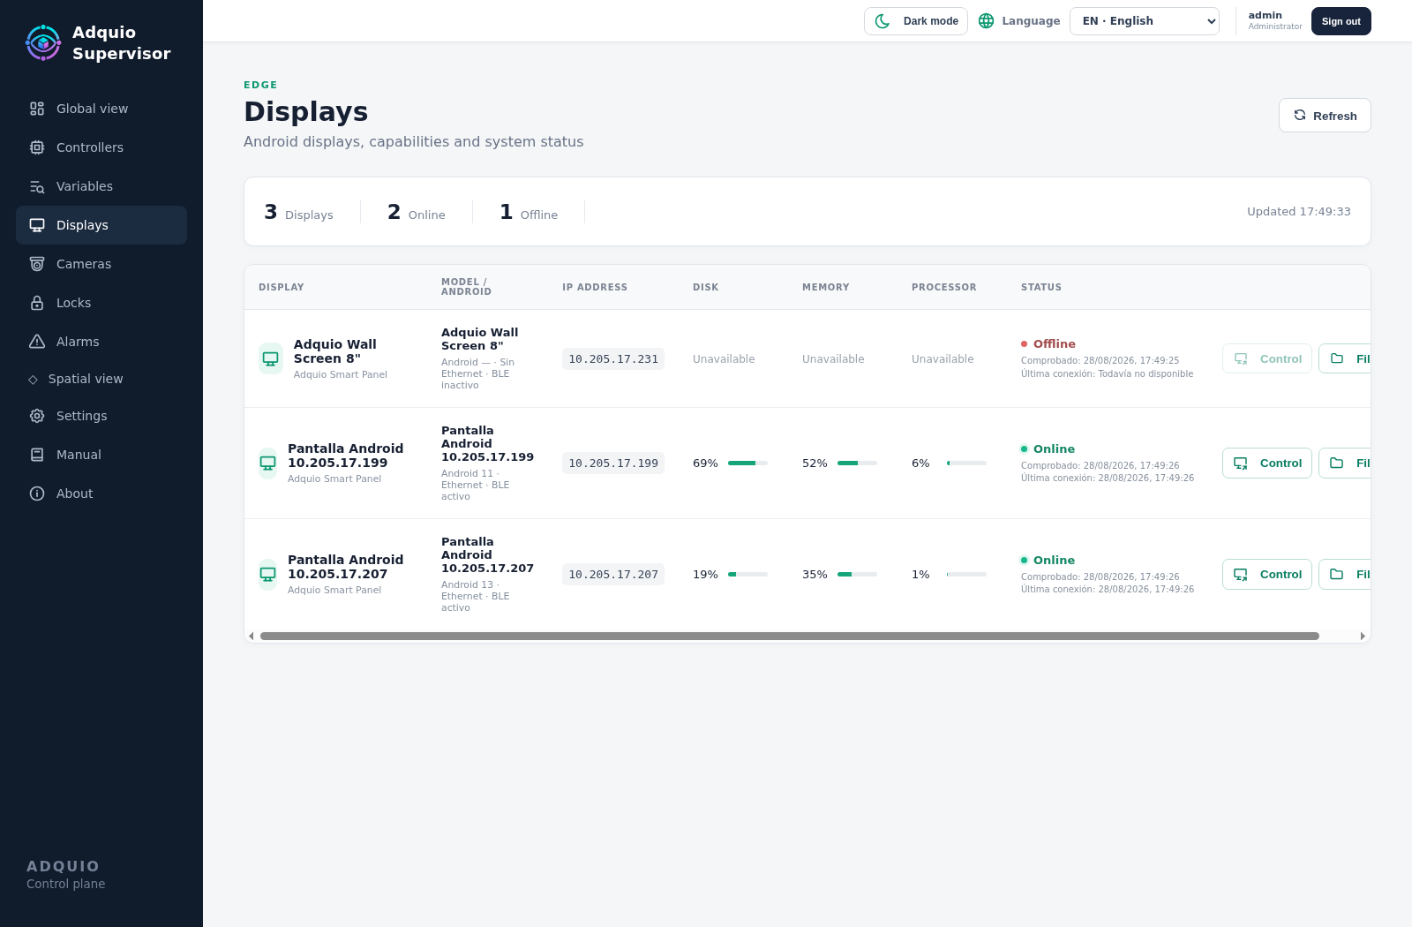Click the MEMORY column header
The image size is (1412, 927).
tap(826, 287)
